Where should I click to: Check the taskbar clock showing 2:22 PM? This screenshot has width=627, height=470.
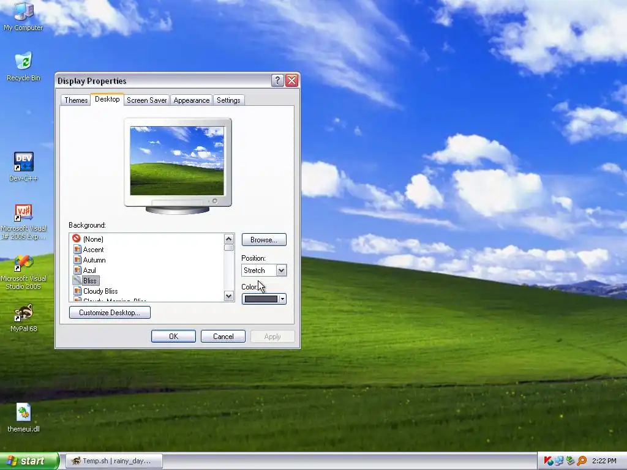click(x=604, y=461)
